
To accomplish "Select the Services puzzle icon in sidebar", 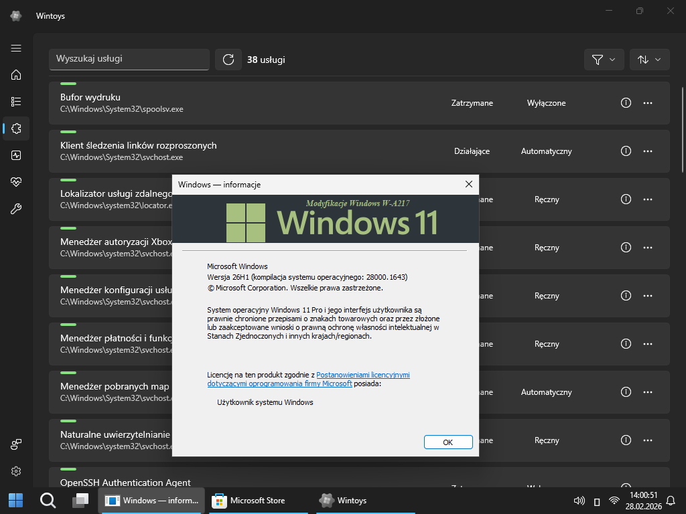I will [16, 128].
